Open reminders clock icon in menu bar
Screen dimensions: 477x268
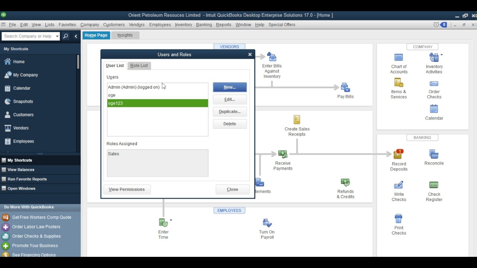pyautogui.click(x=436, y=25)
